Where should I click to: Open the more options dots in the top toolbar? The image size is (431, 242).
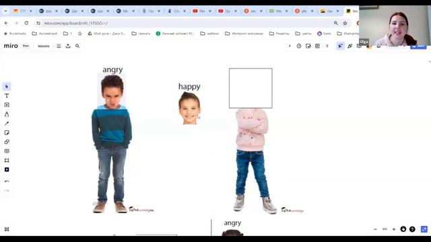pyautogui.click(x=327, y=46)
